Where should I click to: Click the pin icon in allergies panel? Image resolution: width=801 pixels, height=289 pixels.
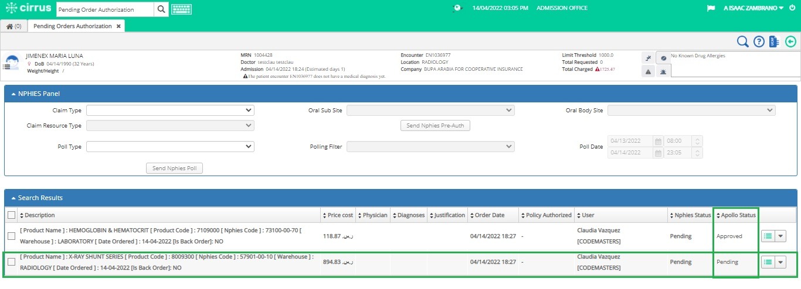tap(648, 58)
